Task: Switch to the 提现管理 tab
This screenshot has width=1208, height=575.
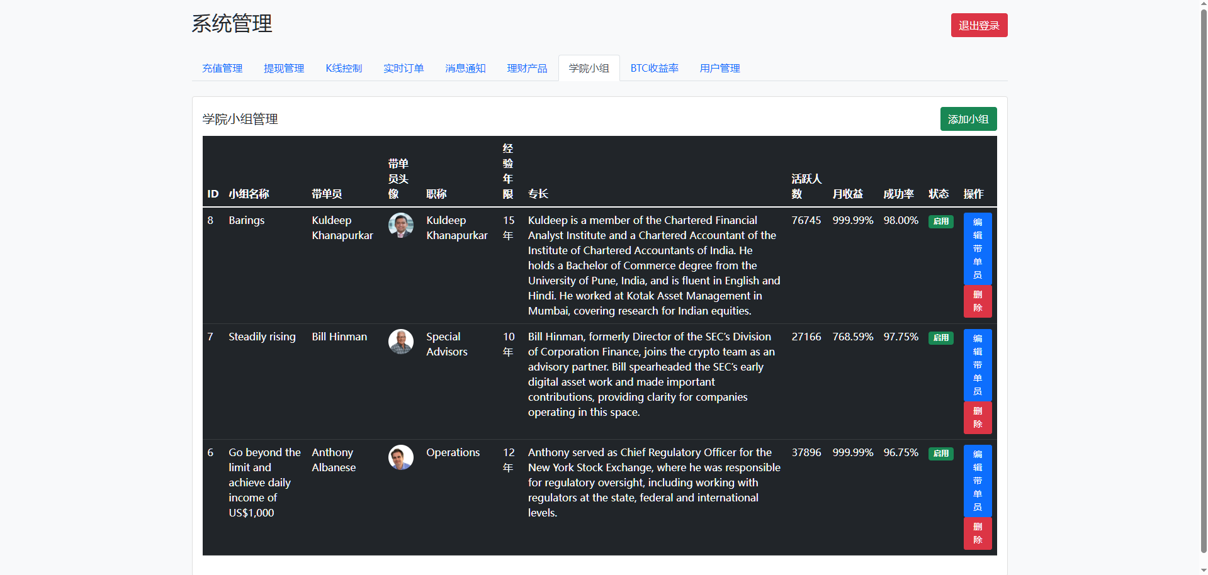Action: [284, 68]
